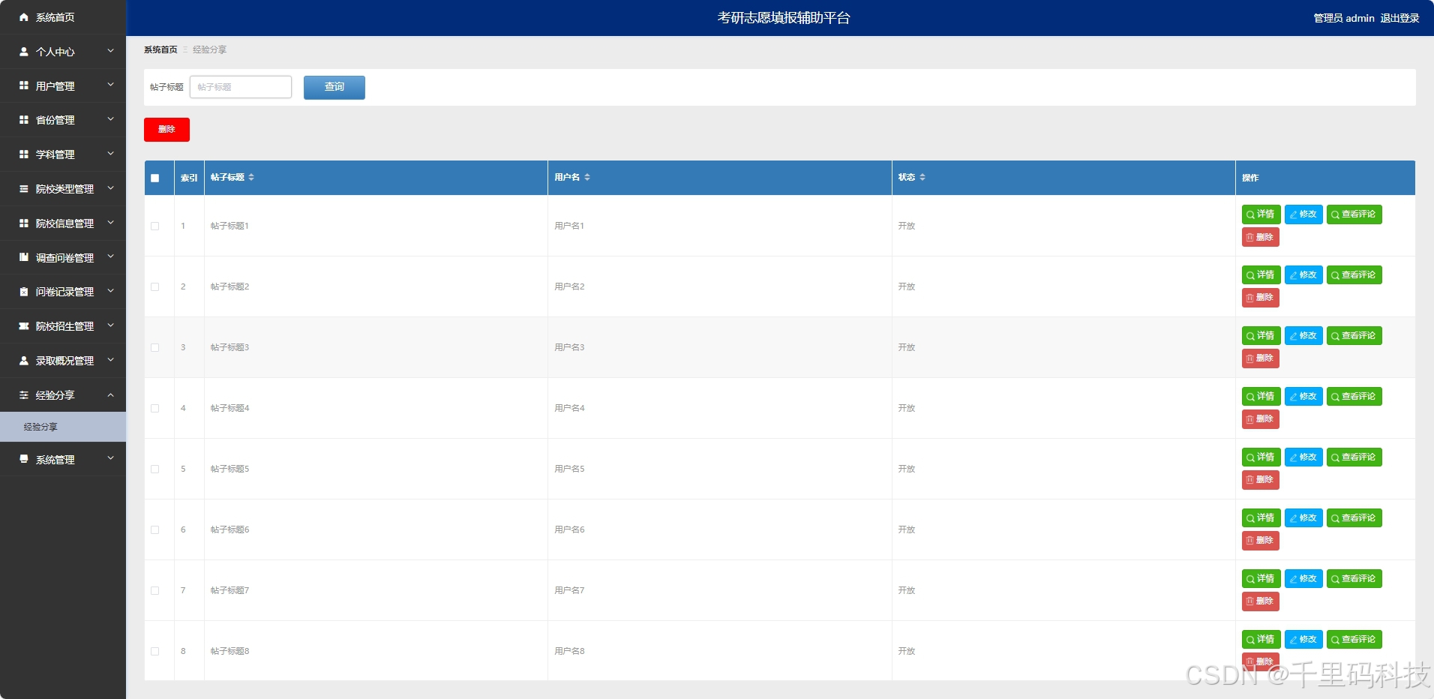The image size is (1434, 699).
Task: Check the checkbox for row 1
Action: pos(155,226)
